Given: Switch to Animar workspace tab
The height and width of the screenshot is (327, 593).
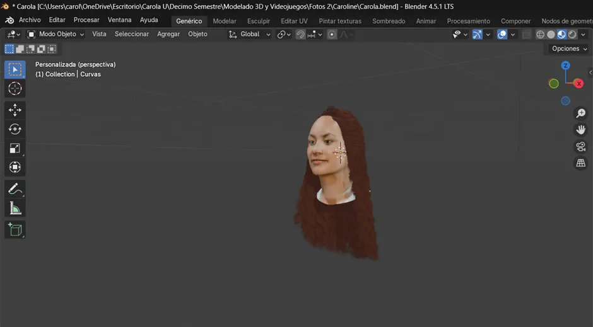Looking at the screenshot, I should [x=426, y=21].
